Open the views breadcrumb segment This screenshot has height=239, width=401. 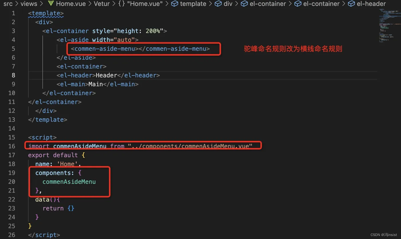tap(29, 4)
